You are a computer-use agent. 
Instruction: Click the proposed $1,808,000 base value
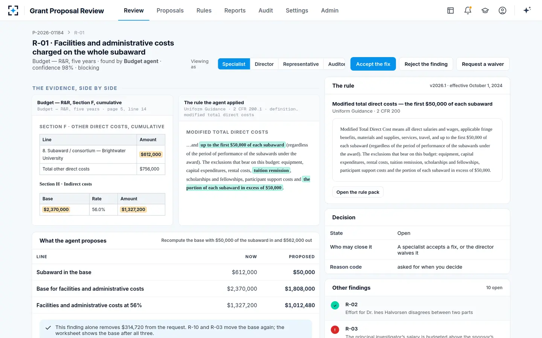pos(300,289)
